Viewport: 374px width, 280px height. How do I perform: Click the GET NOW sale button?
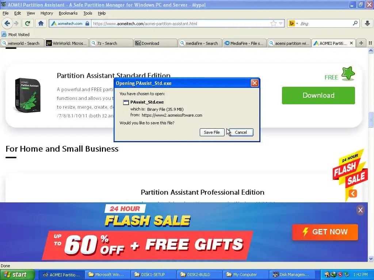click(x=325, y=232)
